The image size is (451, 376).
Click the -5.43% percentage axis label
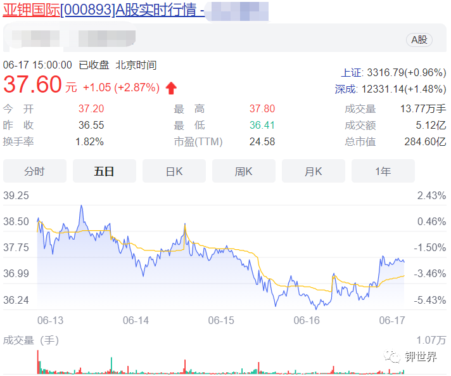[x=429, y=300]
